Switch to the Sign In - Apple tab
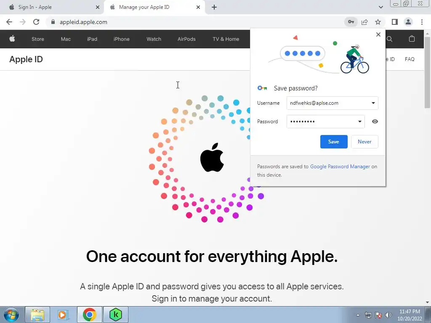The height and width of the screenshot is (323, 431). coord(52,7)
